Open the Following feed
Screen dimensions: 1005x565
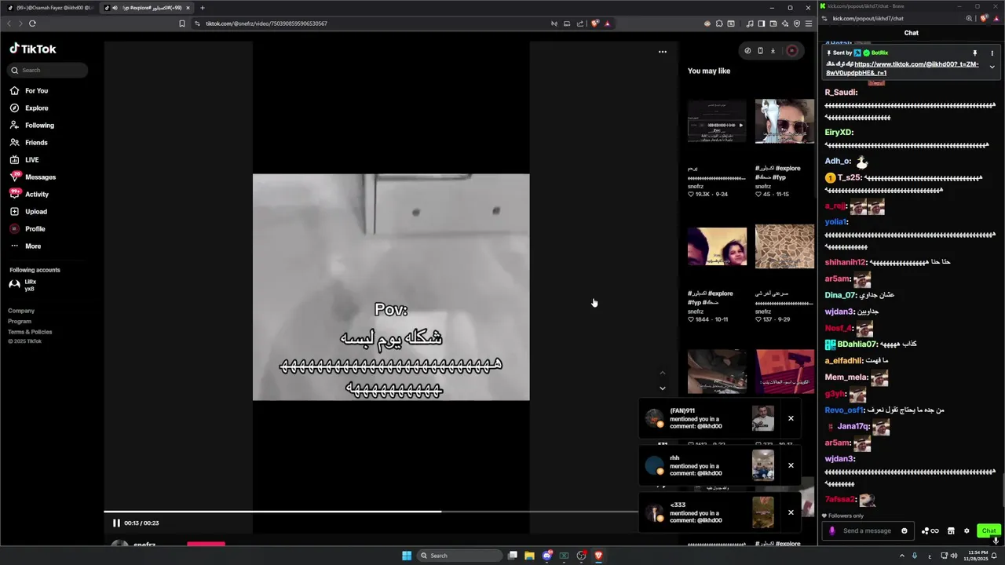(x=33, y=126)
